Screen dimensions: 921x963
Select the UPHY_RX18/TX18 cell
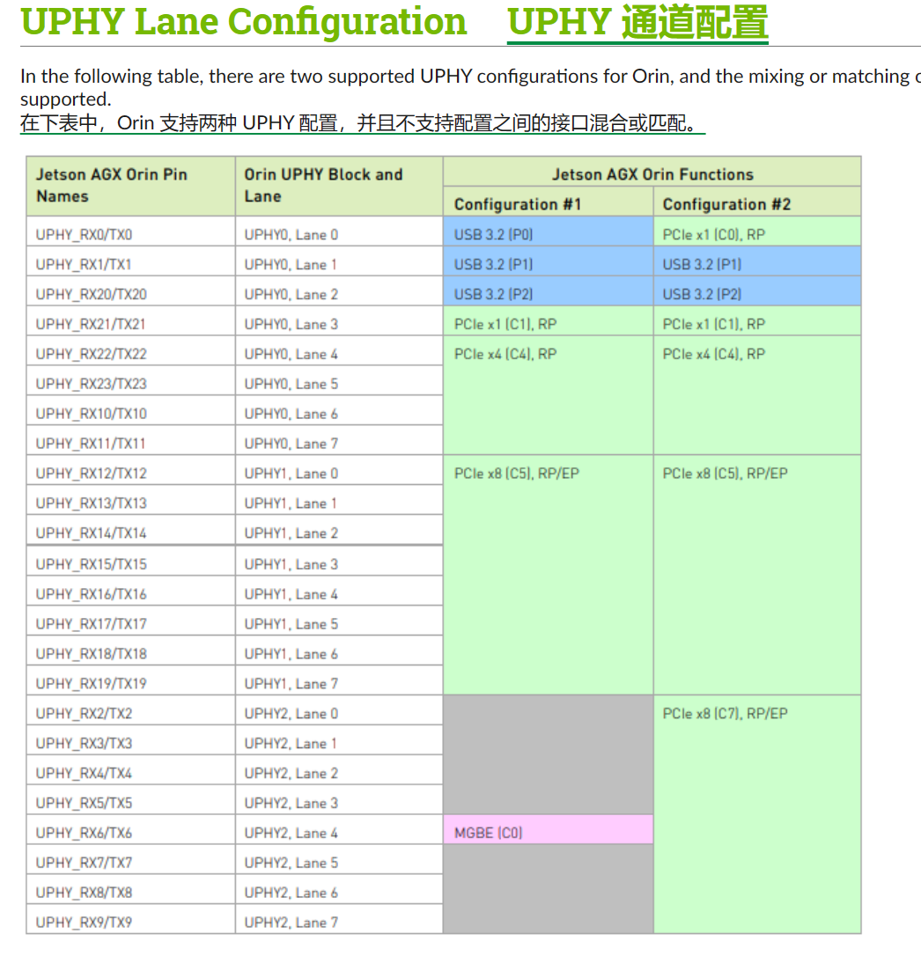[131, 651]
